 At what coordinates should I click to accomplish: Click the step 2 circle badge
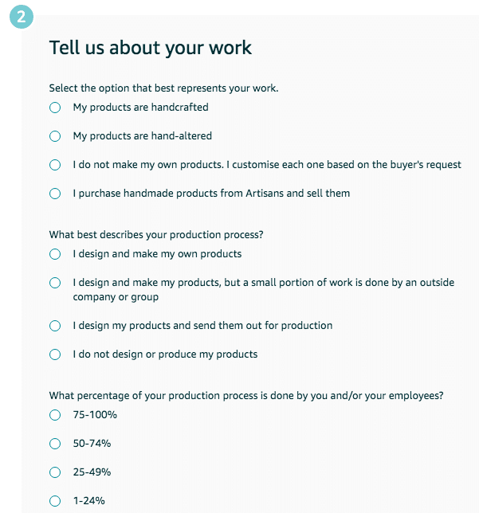click(x=22, y=17)
